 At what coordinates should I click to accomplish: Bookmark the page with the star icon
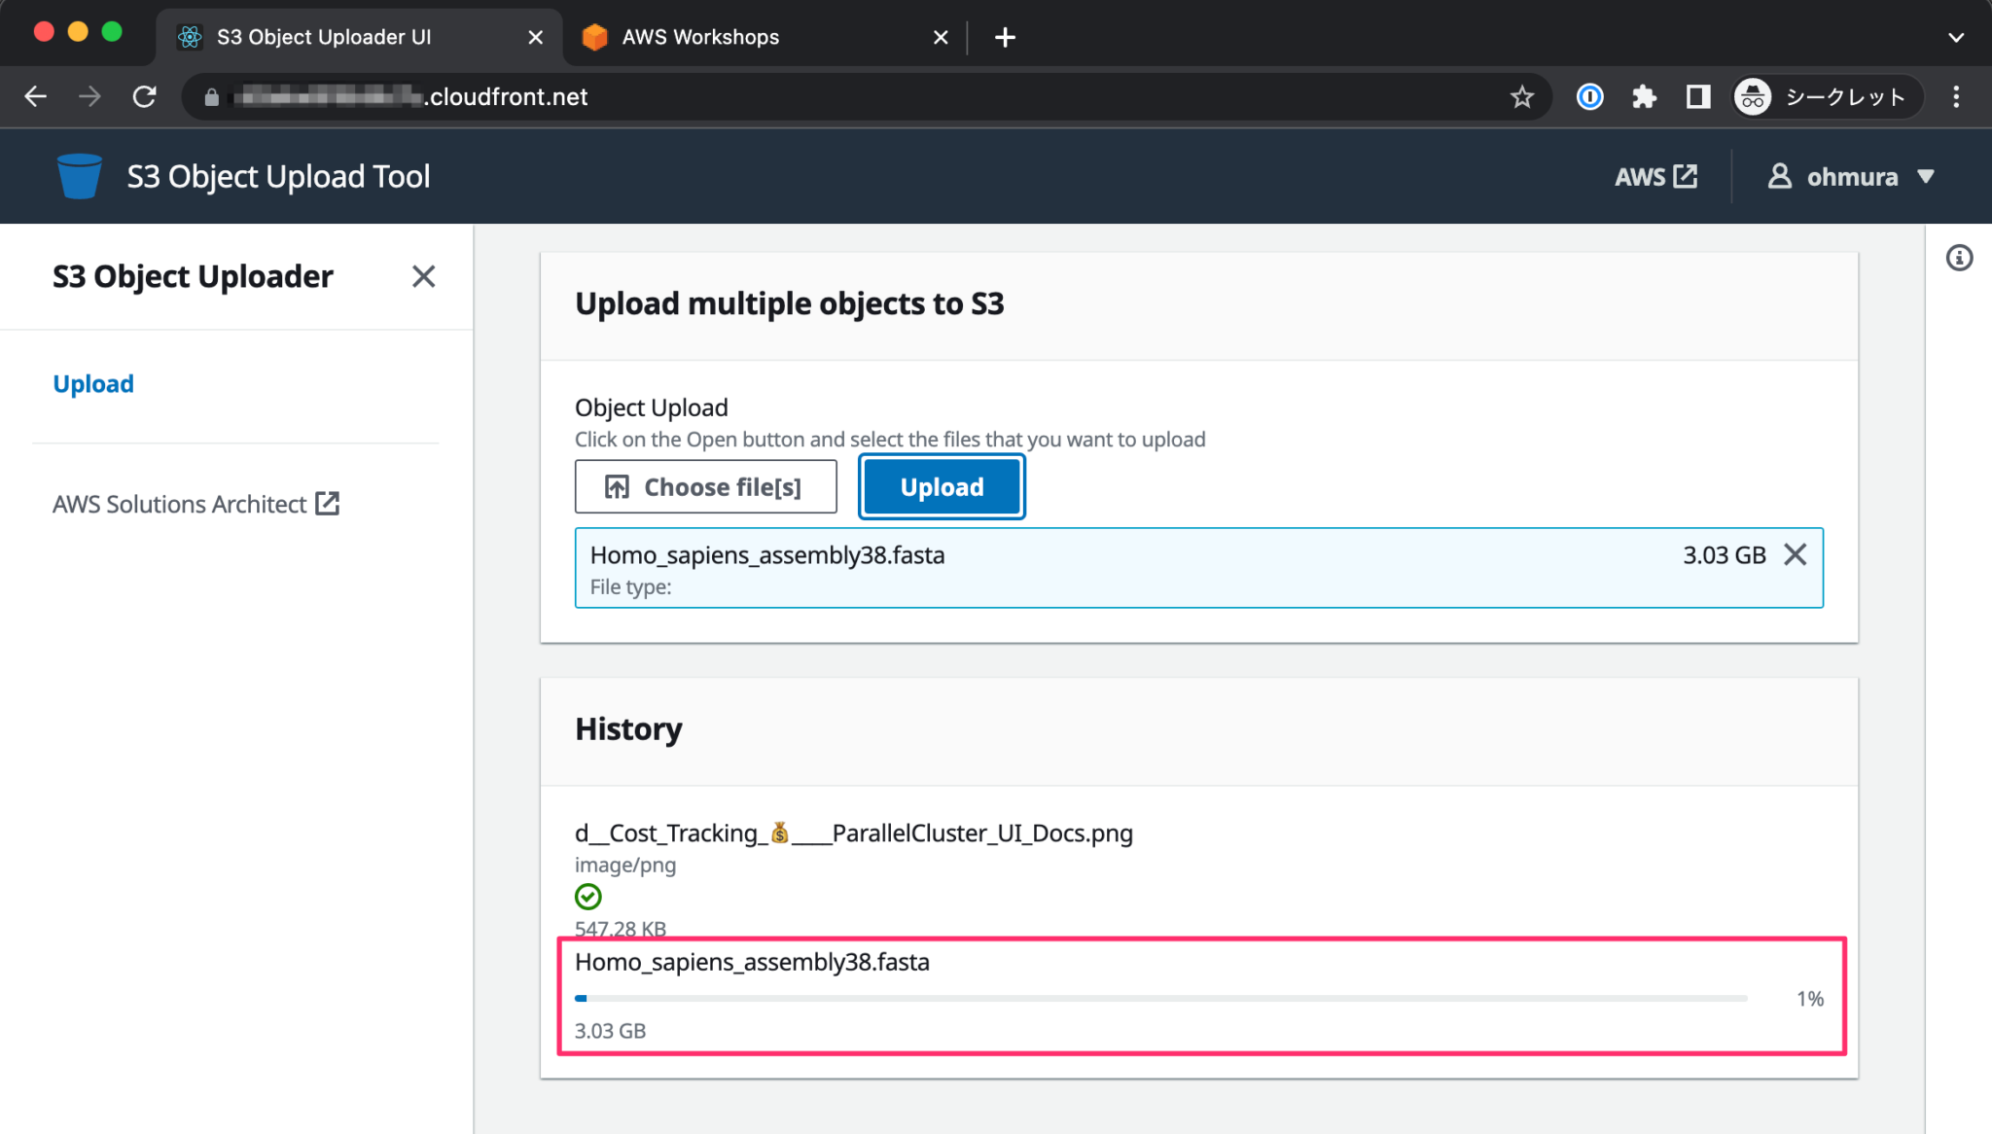pos(1521,96)
